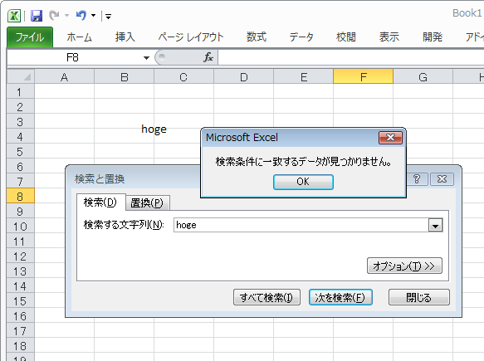Click help button in 検索と置換 dialog
Image resolution: width=484 pixels, height=361 pixels.
tap(417, 179)
